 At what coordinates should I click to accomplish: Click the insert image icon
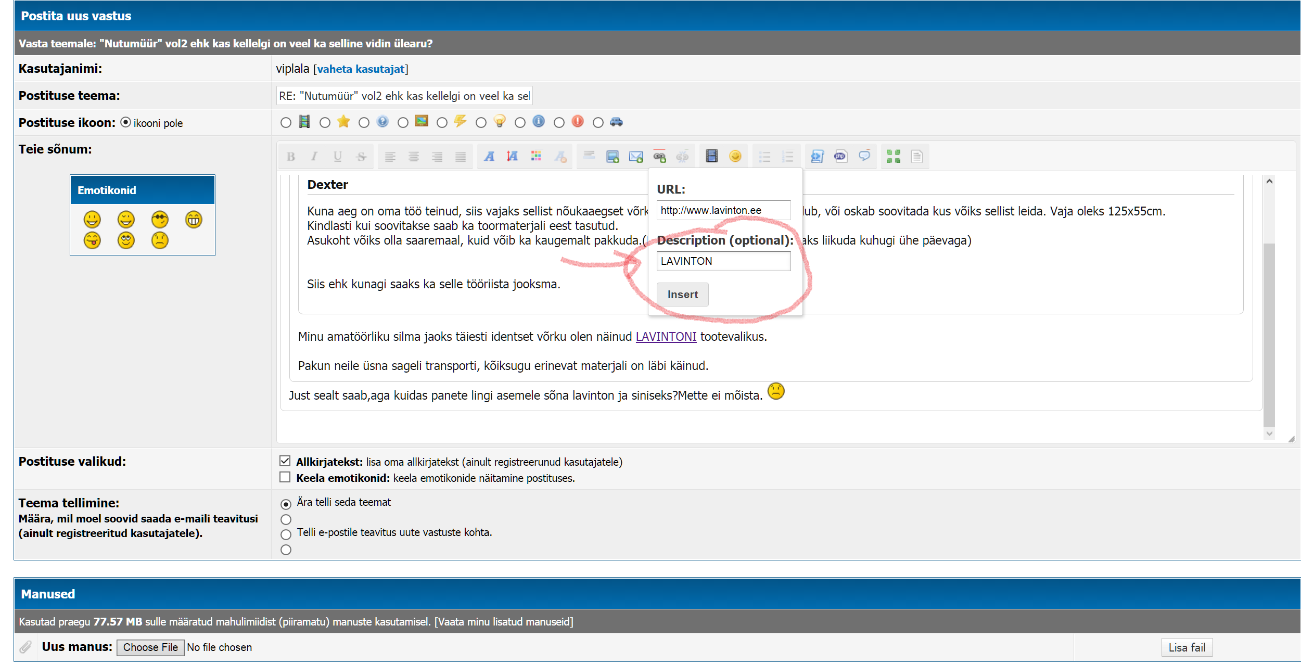(x=613, y=157)
